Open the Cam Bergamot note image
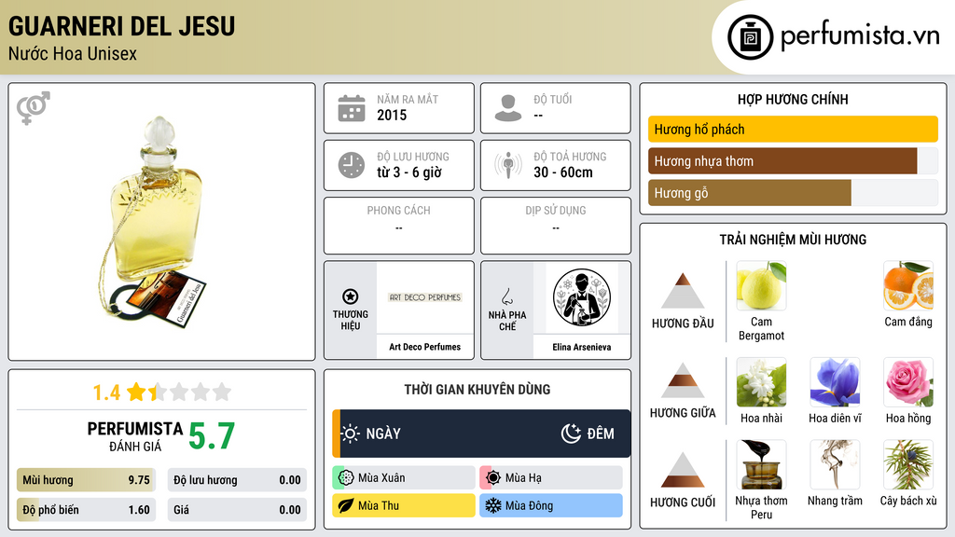Image resolution: width=955 pixels, height=537 pixels. 761,286
